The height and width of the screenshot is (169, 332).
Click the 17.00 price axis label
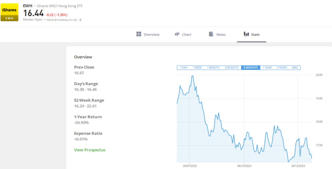(x=319, y=145)
